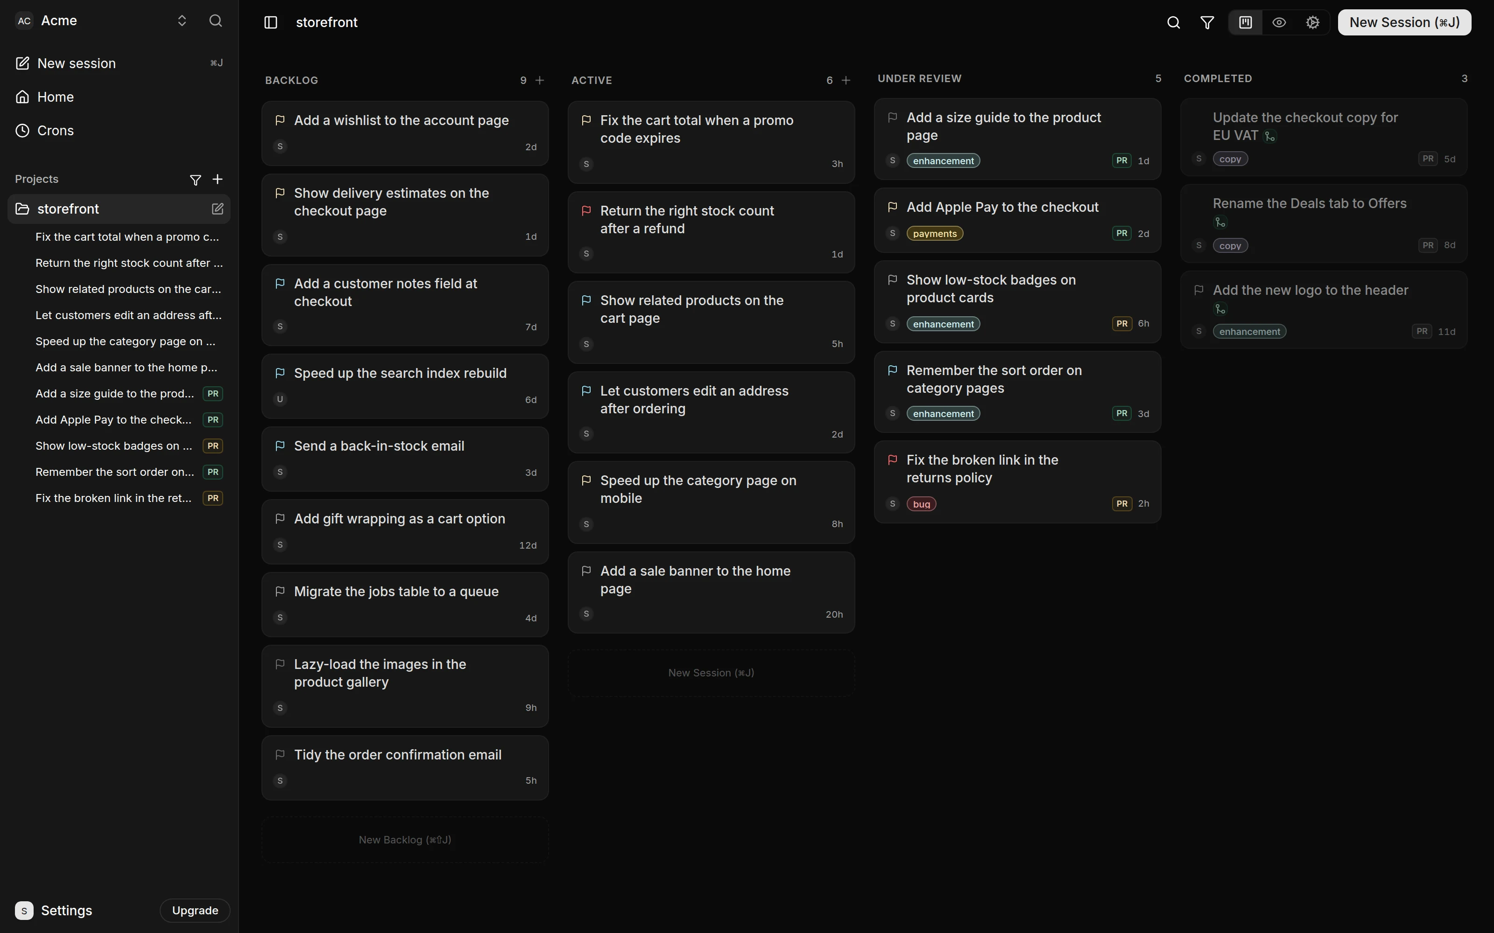Add a card to Backlog column

(540, 80)
